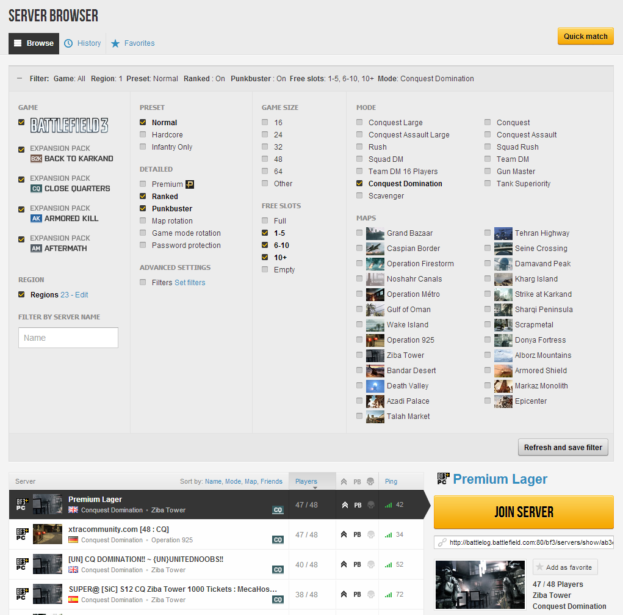
Task: Check the Empty free slots option
Action: click(x=265, y=269)
